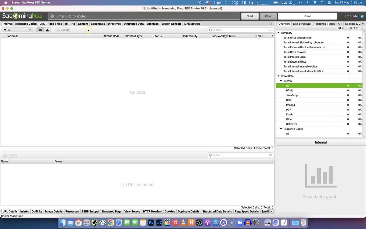Open Safari from the dock

(119, 223)
